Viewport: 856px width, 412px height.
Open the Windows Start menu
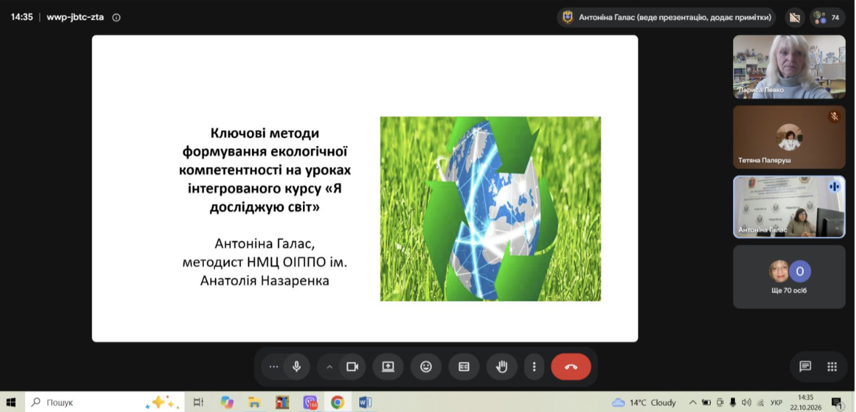point(11,402)
